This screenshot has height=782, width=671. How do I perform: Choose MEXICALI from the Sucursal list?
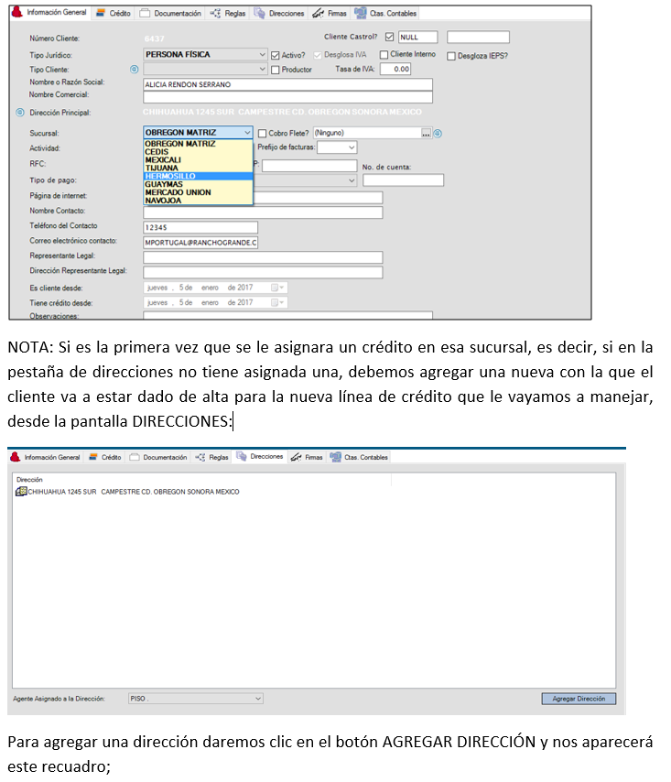198,159
